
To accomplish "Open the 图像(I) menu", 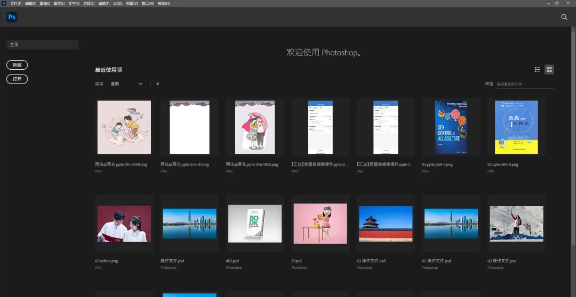I will [x=45, y=3].
